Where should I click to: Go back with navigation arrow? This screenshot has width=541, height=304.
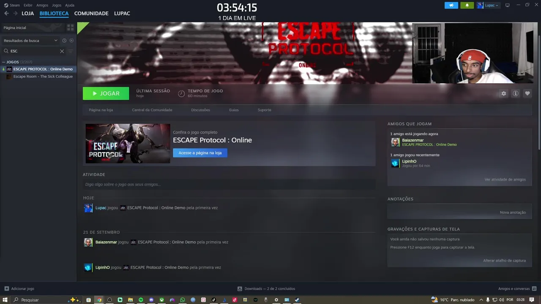click(x=6, y=14)
